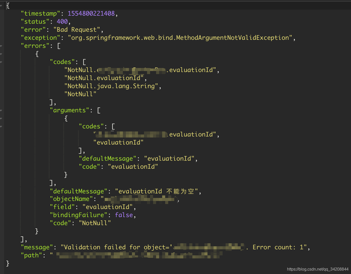Viewport: 351px width, 274px height.
Task: Select the "NotNull.evaluationId" string
Action: (x=104, y=78)
